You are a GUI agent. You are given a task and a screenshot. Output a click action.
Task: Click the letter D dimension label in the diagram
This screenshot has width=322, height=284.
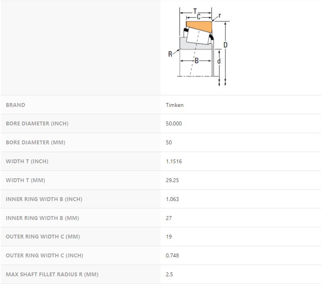(225, 45)
